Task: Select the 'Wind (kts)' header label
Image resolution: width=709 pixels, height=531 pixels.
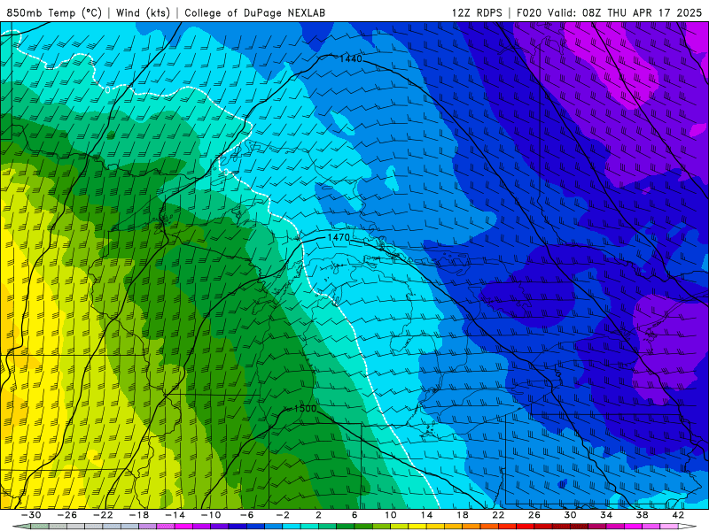Action: (x=143, y=12)
